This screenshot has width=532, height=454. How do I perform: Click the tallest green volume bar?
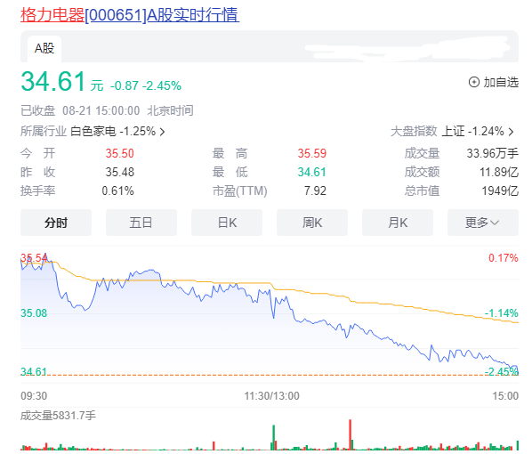[273, 438]
